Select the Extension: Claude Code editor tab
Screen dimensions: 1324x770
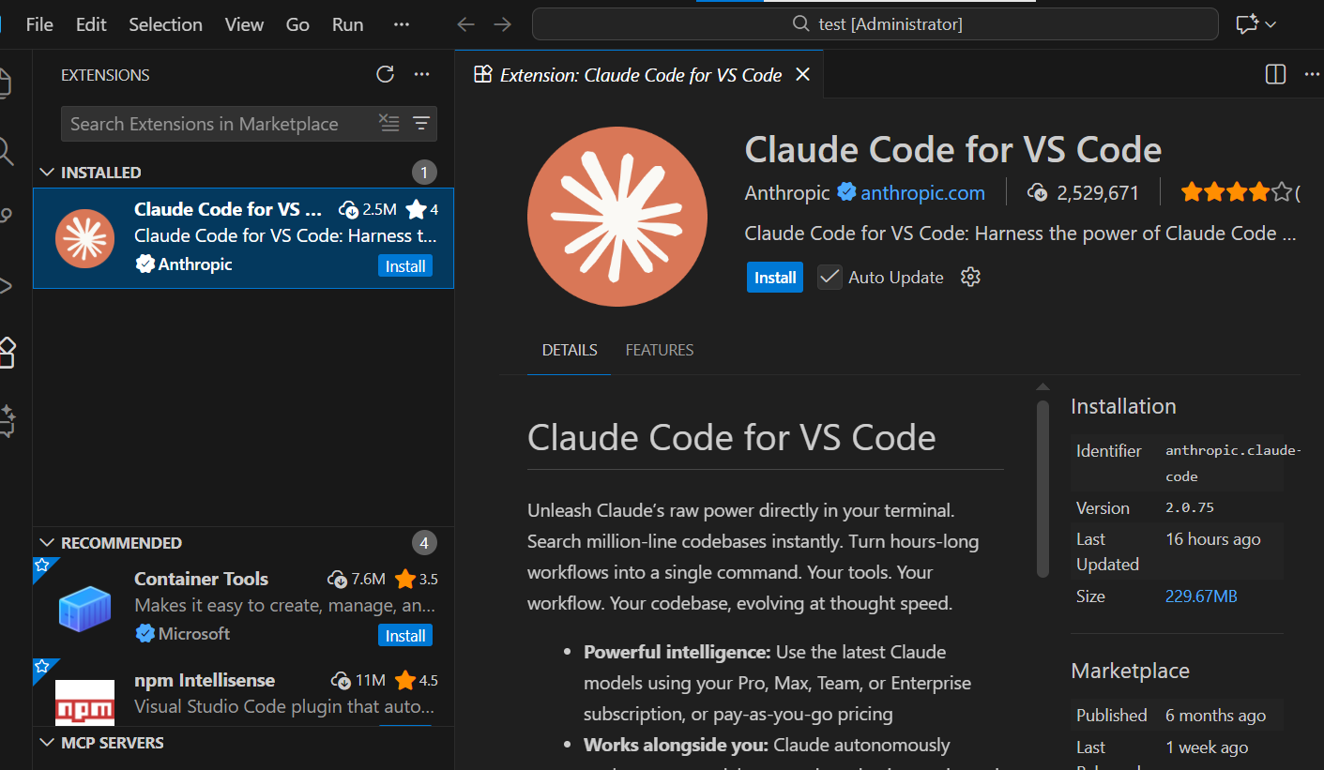click(638, 75)
